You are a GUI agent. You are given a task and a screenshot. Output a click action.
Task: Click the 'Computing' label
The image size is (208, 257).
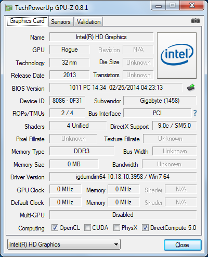tap(31, 228)
